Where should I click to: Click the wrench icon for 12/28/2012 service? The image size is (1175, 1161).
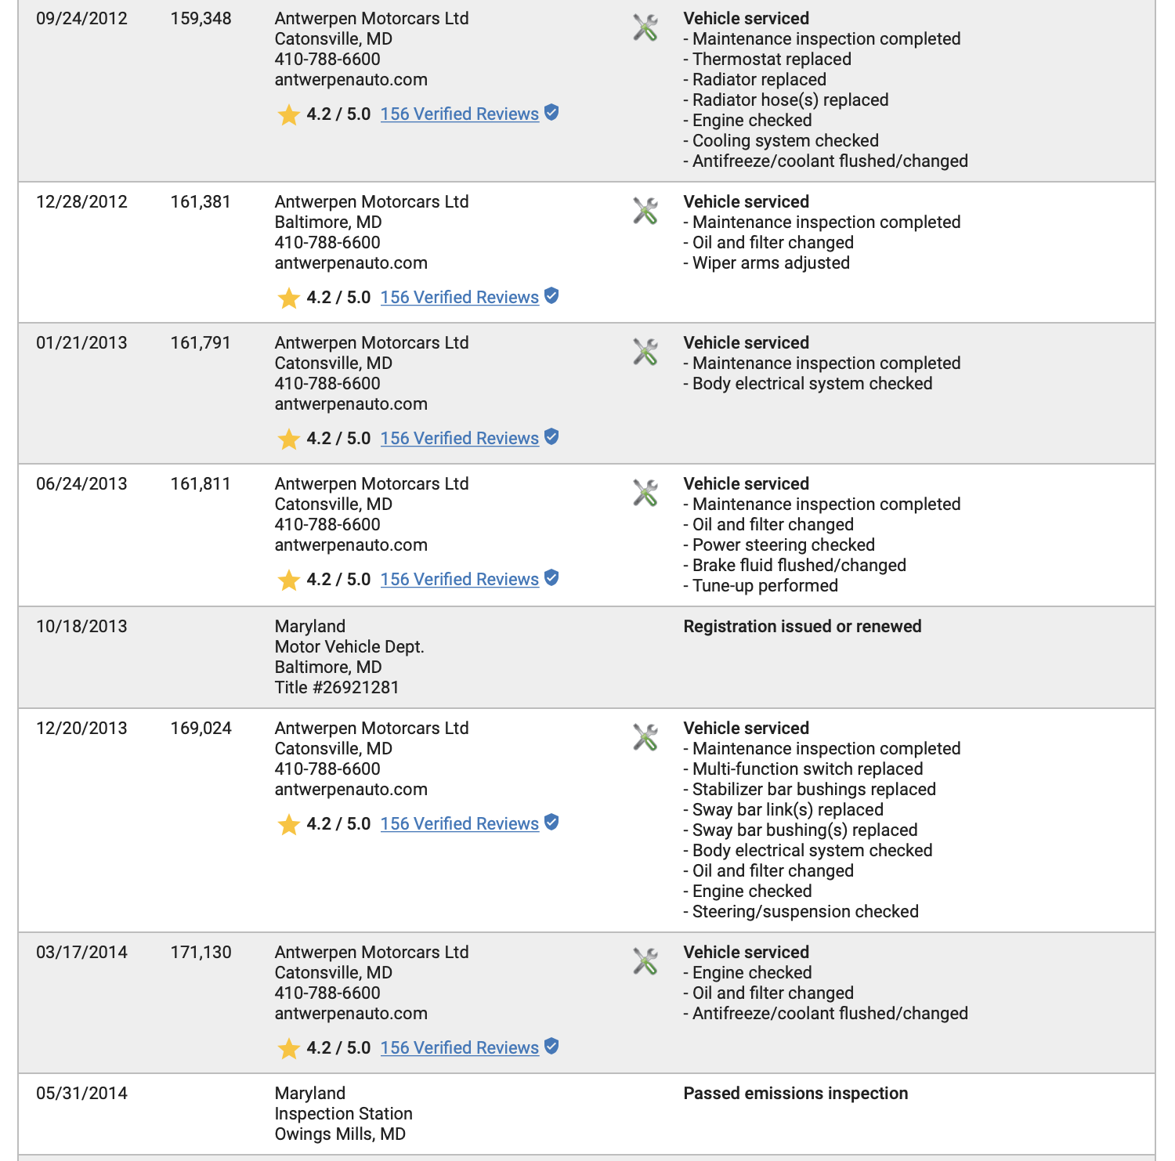pyautogui.click(x=645, y=211)
